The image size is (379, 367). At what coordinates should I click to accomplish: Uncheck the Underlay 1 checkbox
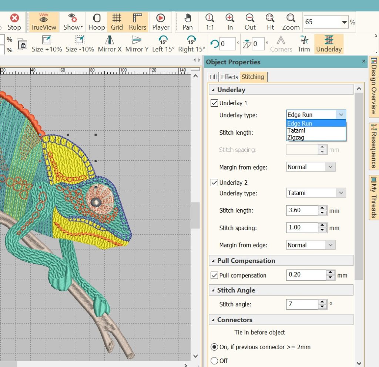click(x=214, y=103)
